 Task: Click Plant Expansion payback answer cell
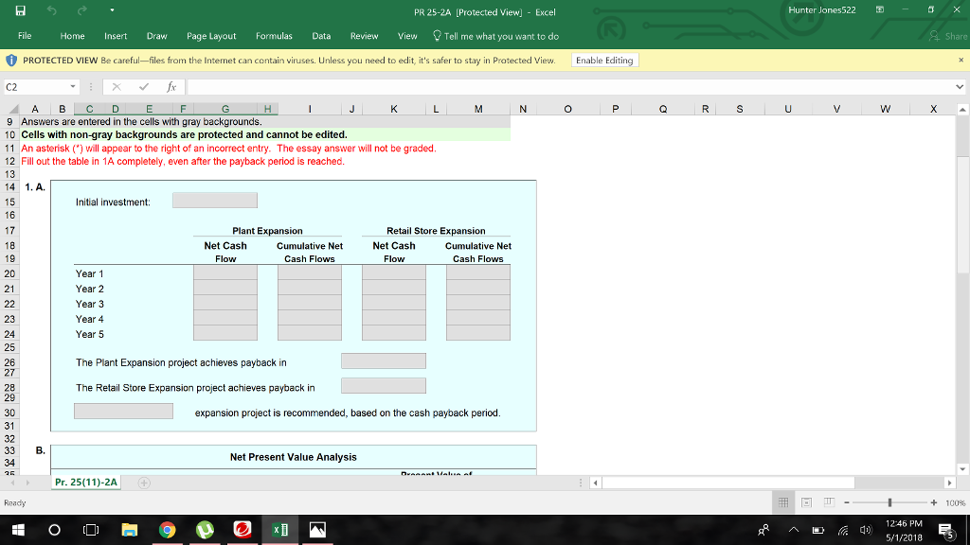(x=383, y=360)
